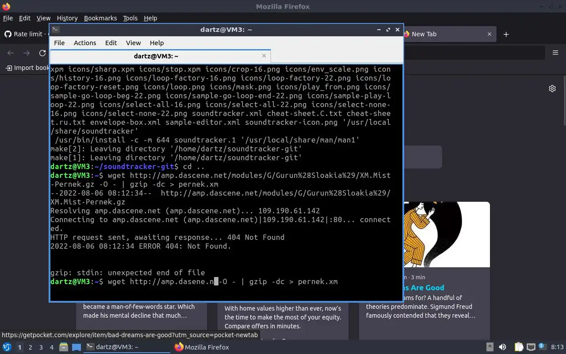Image resolution: width=566 pixels, height=354 pixels.
Task: Open Firefox Tools menu
Action: click(x=130, y=18)
